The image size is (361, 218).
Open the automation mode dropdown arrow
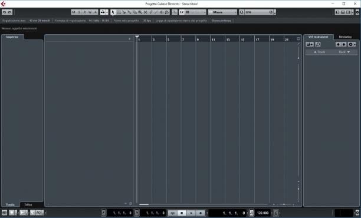(107, 12)
